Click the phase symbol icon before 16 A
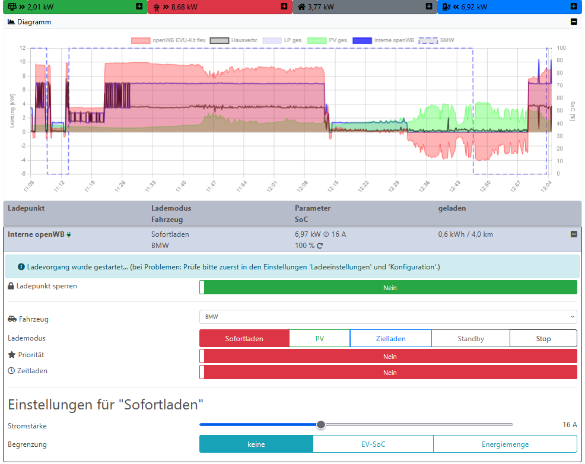 326,234
